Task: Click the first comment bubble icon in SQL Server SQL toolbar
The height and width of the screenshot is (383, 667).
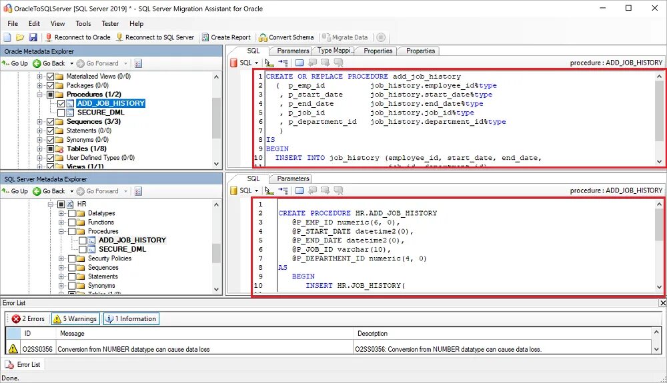Action: click(313, 191)
